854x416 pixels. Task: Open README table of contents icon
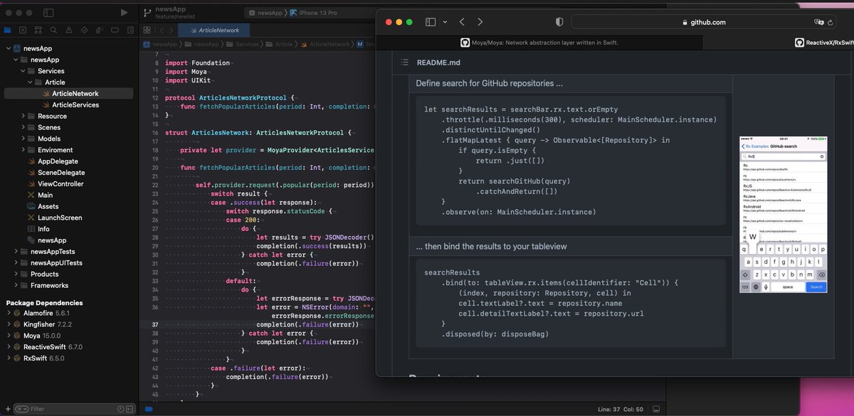(x=404, y=63)
